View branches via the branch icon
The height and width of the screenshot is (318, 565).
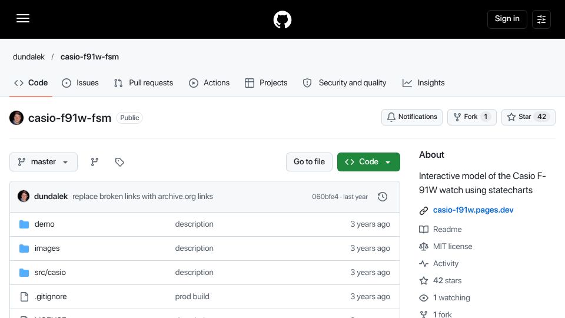(94, 162)
